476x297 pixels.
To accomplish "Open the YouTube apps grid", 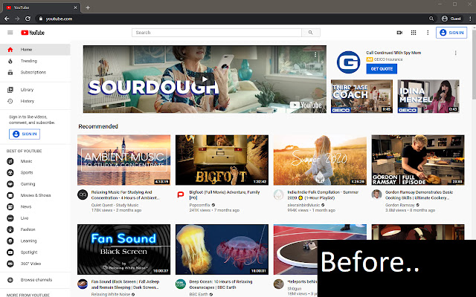I will coord(414,33).
